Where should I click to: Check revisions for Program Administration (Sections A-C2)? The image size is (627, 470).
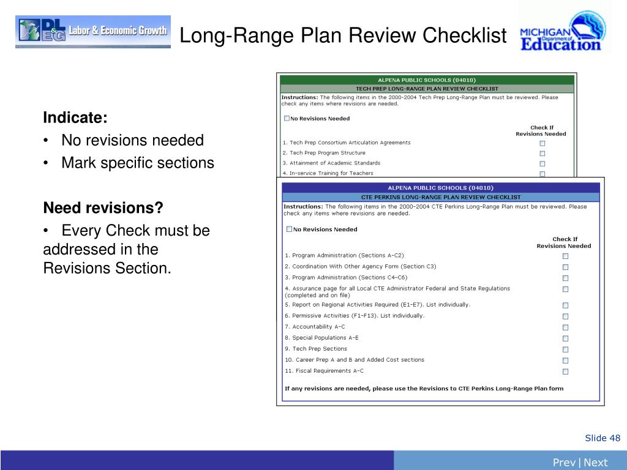click(x=565, y=256)
